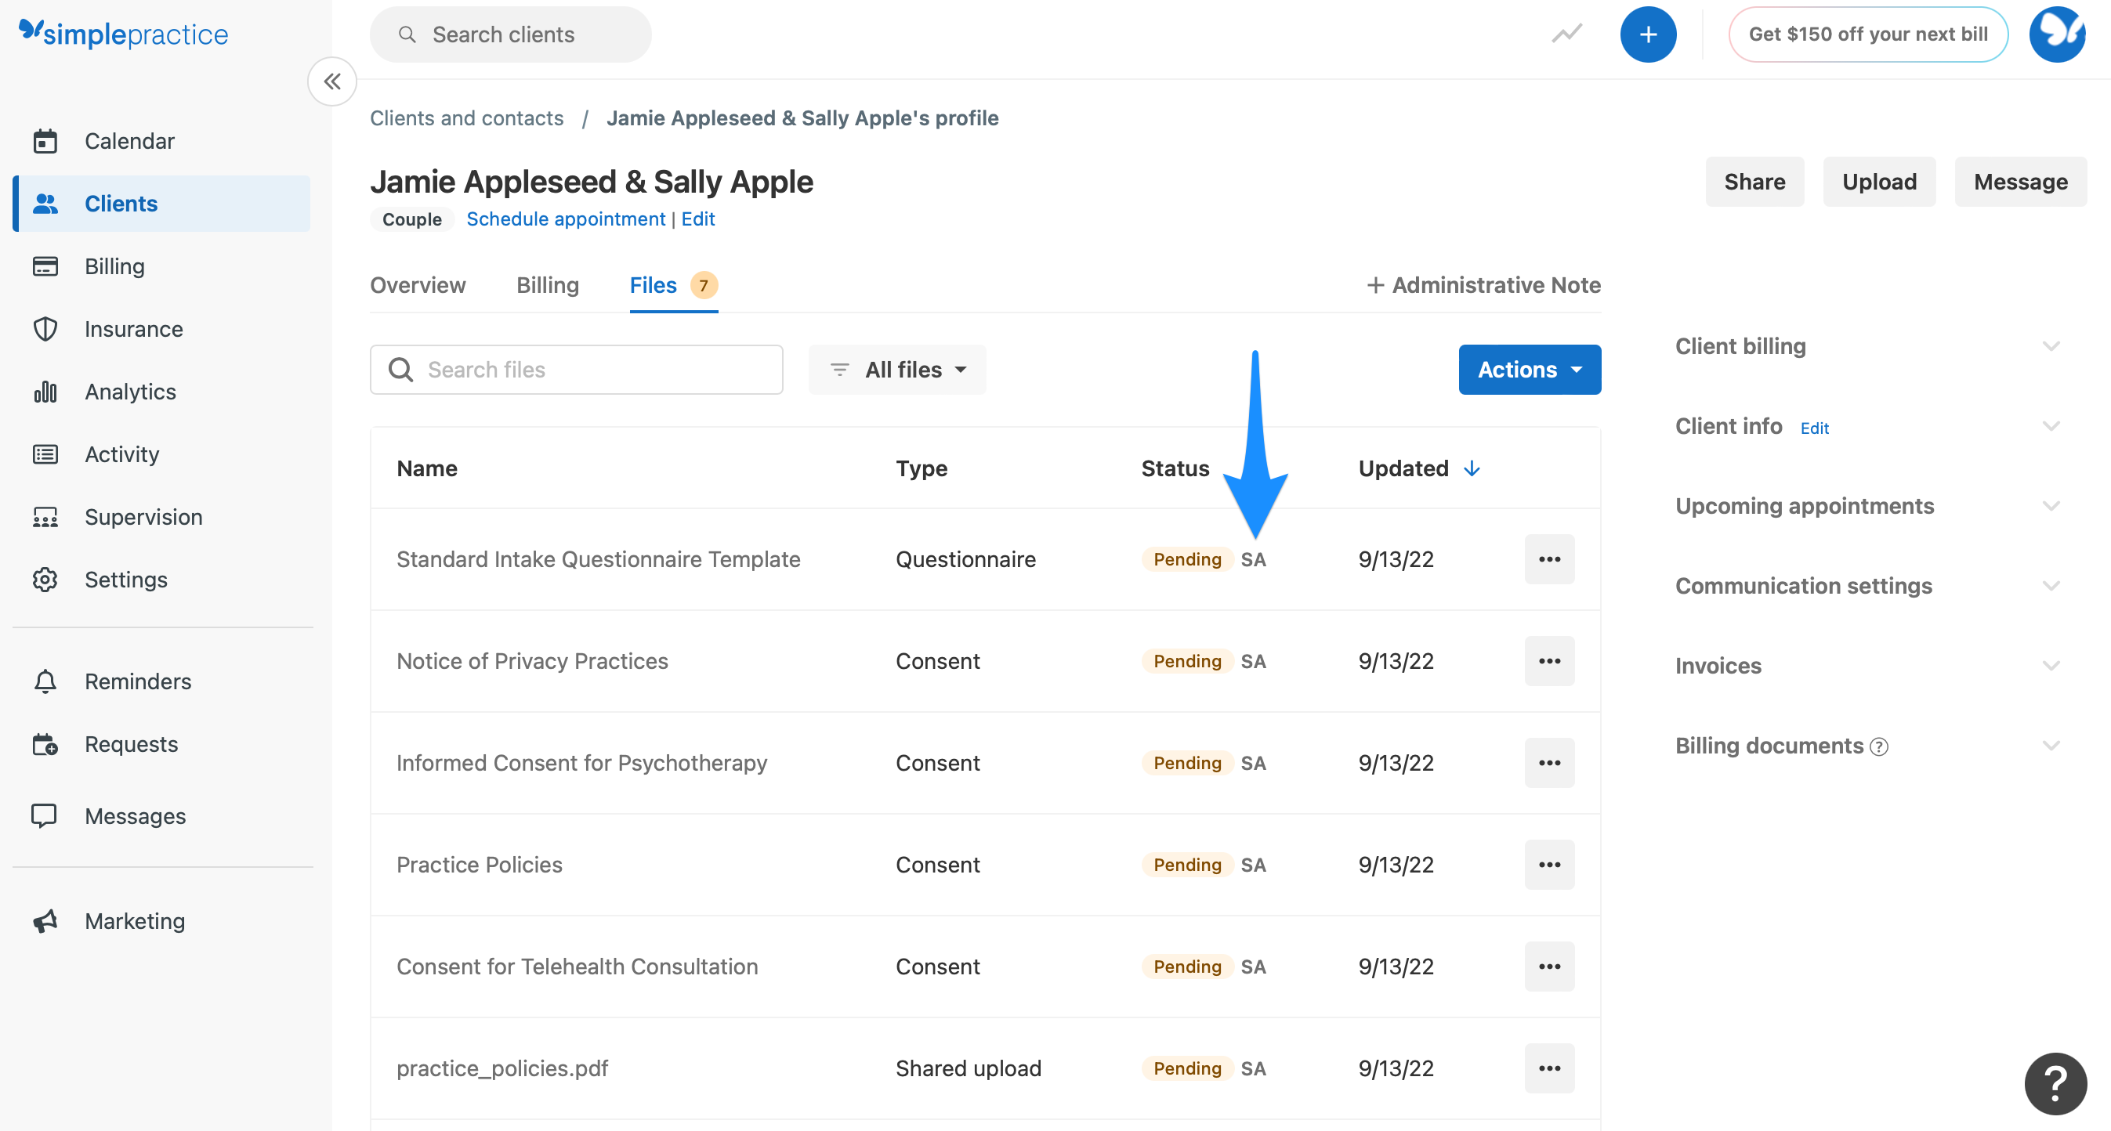Image resolution: width=2111 pixels, height=1131 pixels.
Task: Open the help question mark button
Action: click(x=2055, y=1082)
